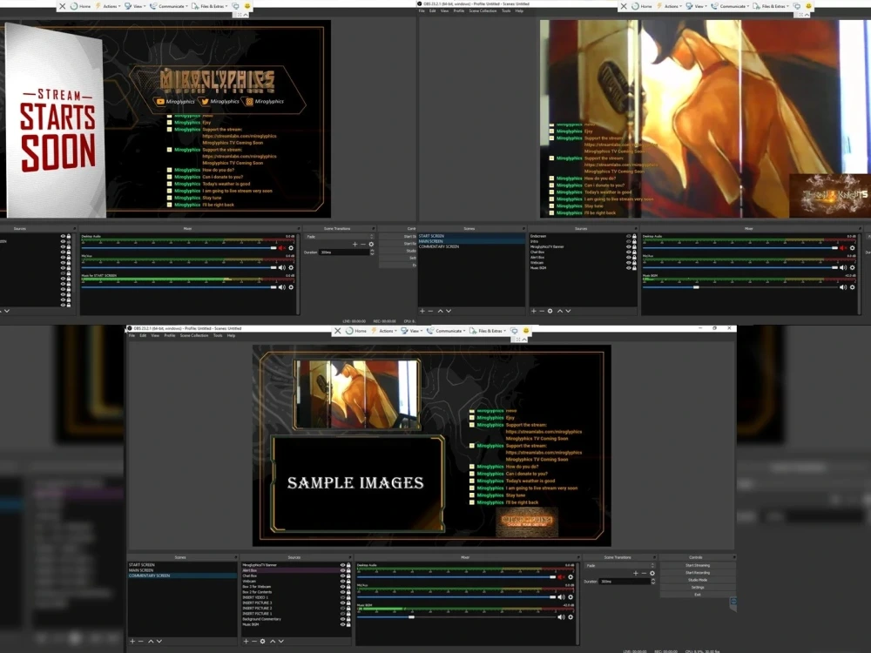871x653 pixels.
Task: Move source down in bottom OBS window
Action: [281, 642]
